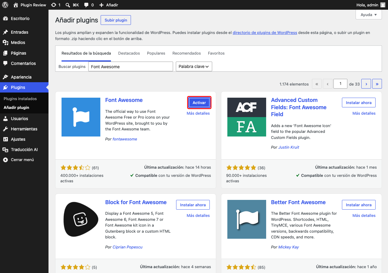View Más detalles for Better Font Awesome

pyautogui.click(x=364, y=215)
